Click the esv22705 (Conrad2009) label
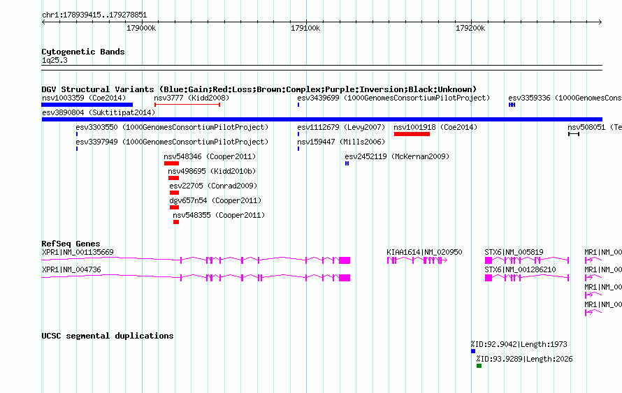 [x=213, y=186]
